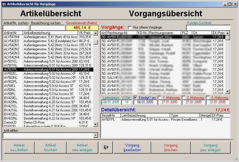Select article row BV422NL

click(x=48, y=118)
